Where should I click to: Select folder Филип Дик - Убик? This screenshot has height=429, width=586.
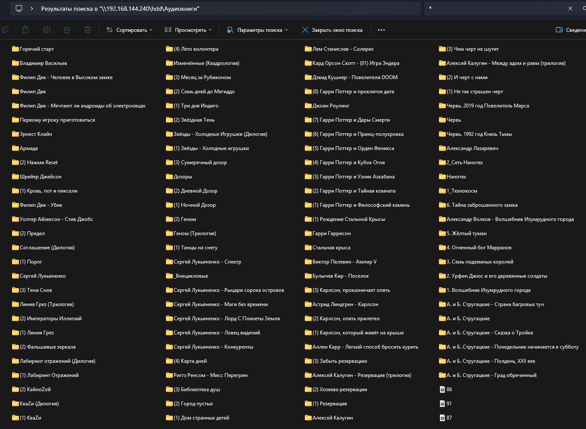(x=41, y=205)
